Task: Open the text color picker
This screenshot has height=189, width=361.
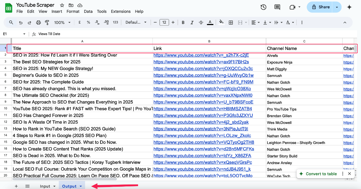Action: [210, 22]
